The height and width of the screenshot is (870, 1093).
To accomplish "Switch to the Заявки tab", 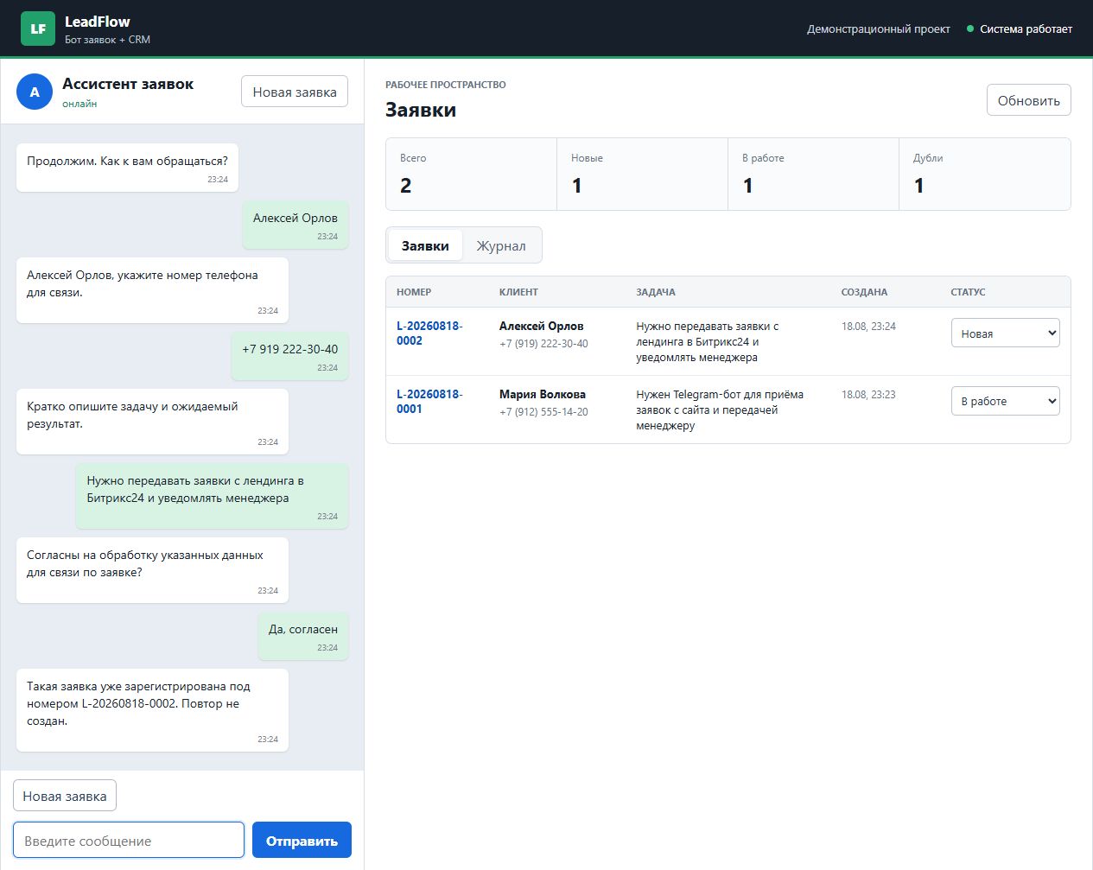I will 425,245.
